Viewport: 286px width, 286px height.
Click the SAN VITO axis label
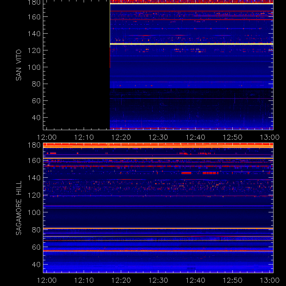point(19,65)
